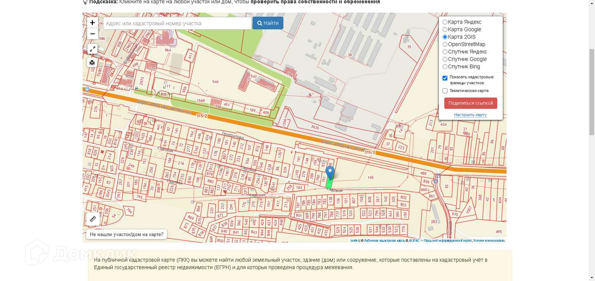Uncheck Показать кадастровые границы участков
The image size is (595, 281).
click(x=445, y=78)
